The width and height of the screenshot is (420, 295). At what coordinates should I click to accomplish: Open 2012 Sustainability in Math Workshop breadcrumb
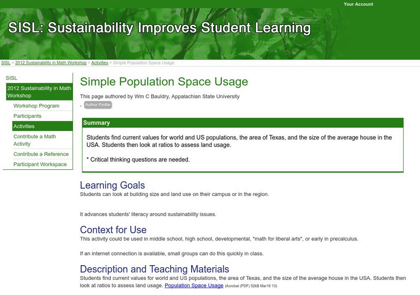click(51, 62)
